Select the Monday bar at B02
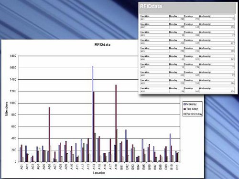The width and height of the screenshot is (239, 179). [126, 146]
